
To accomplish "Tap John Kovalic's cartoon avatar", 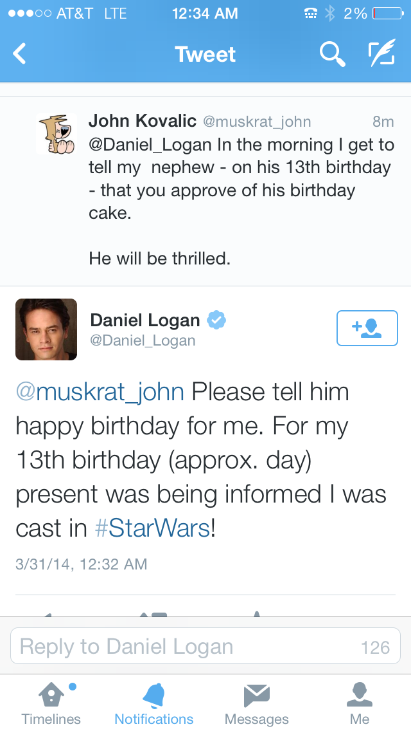I will (57, 134).
